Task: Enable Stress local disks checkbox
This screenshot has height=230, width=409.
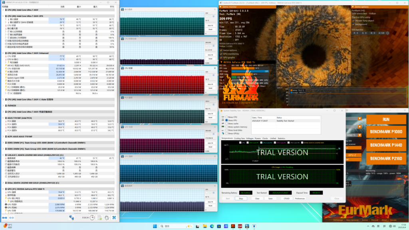Action: click(226, 130)
